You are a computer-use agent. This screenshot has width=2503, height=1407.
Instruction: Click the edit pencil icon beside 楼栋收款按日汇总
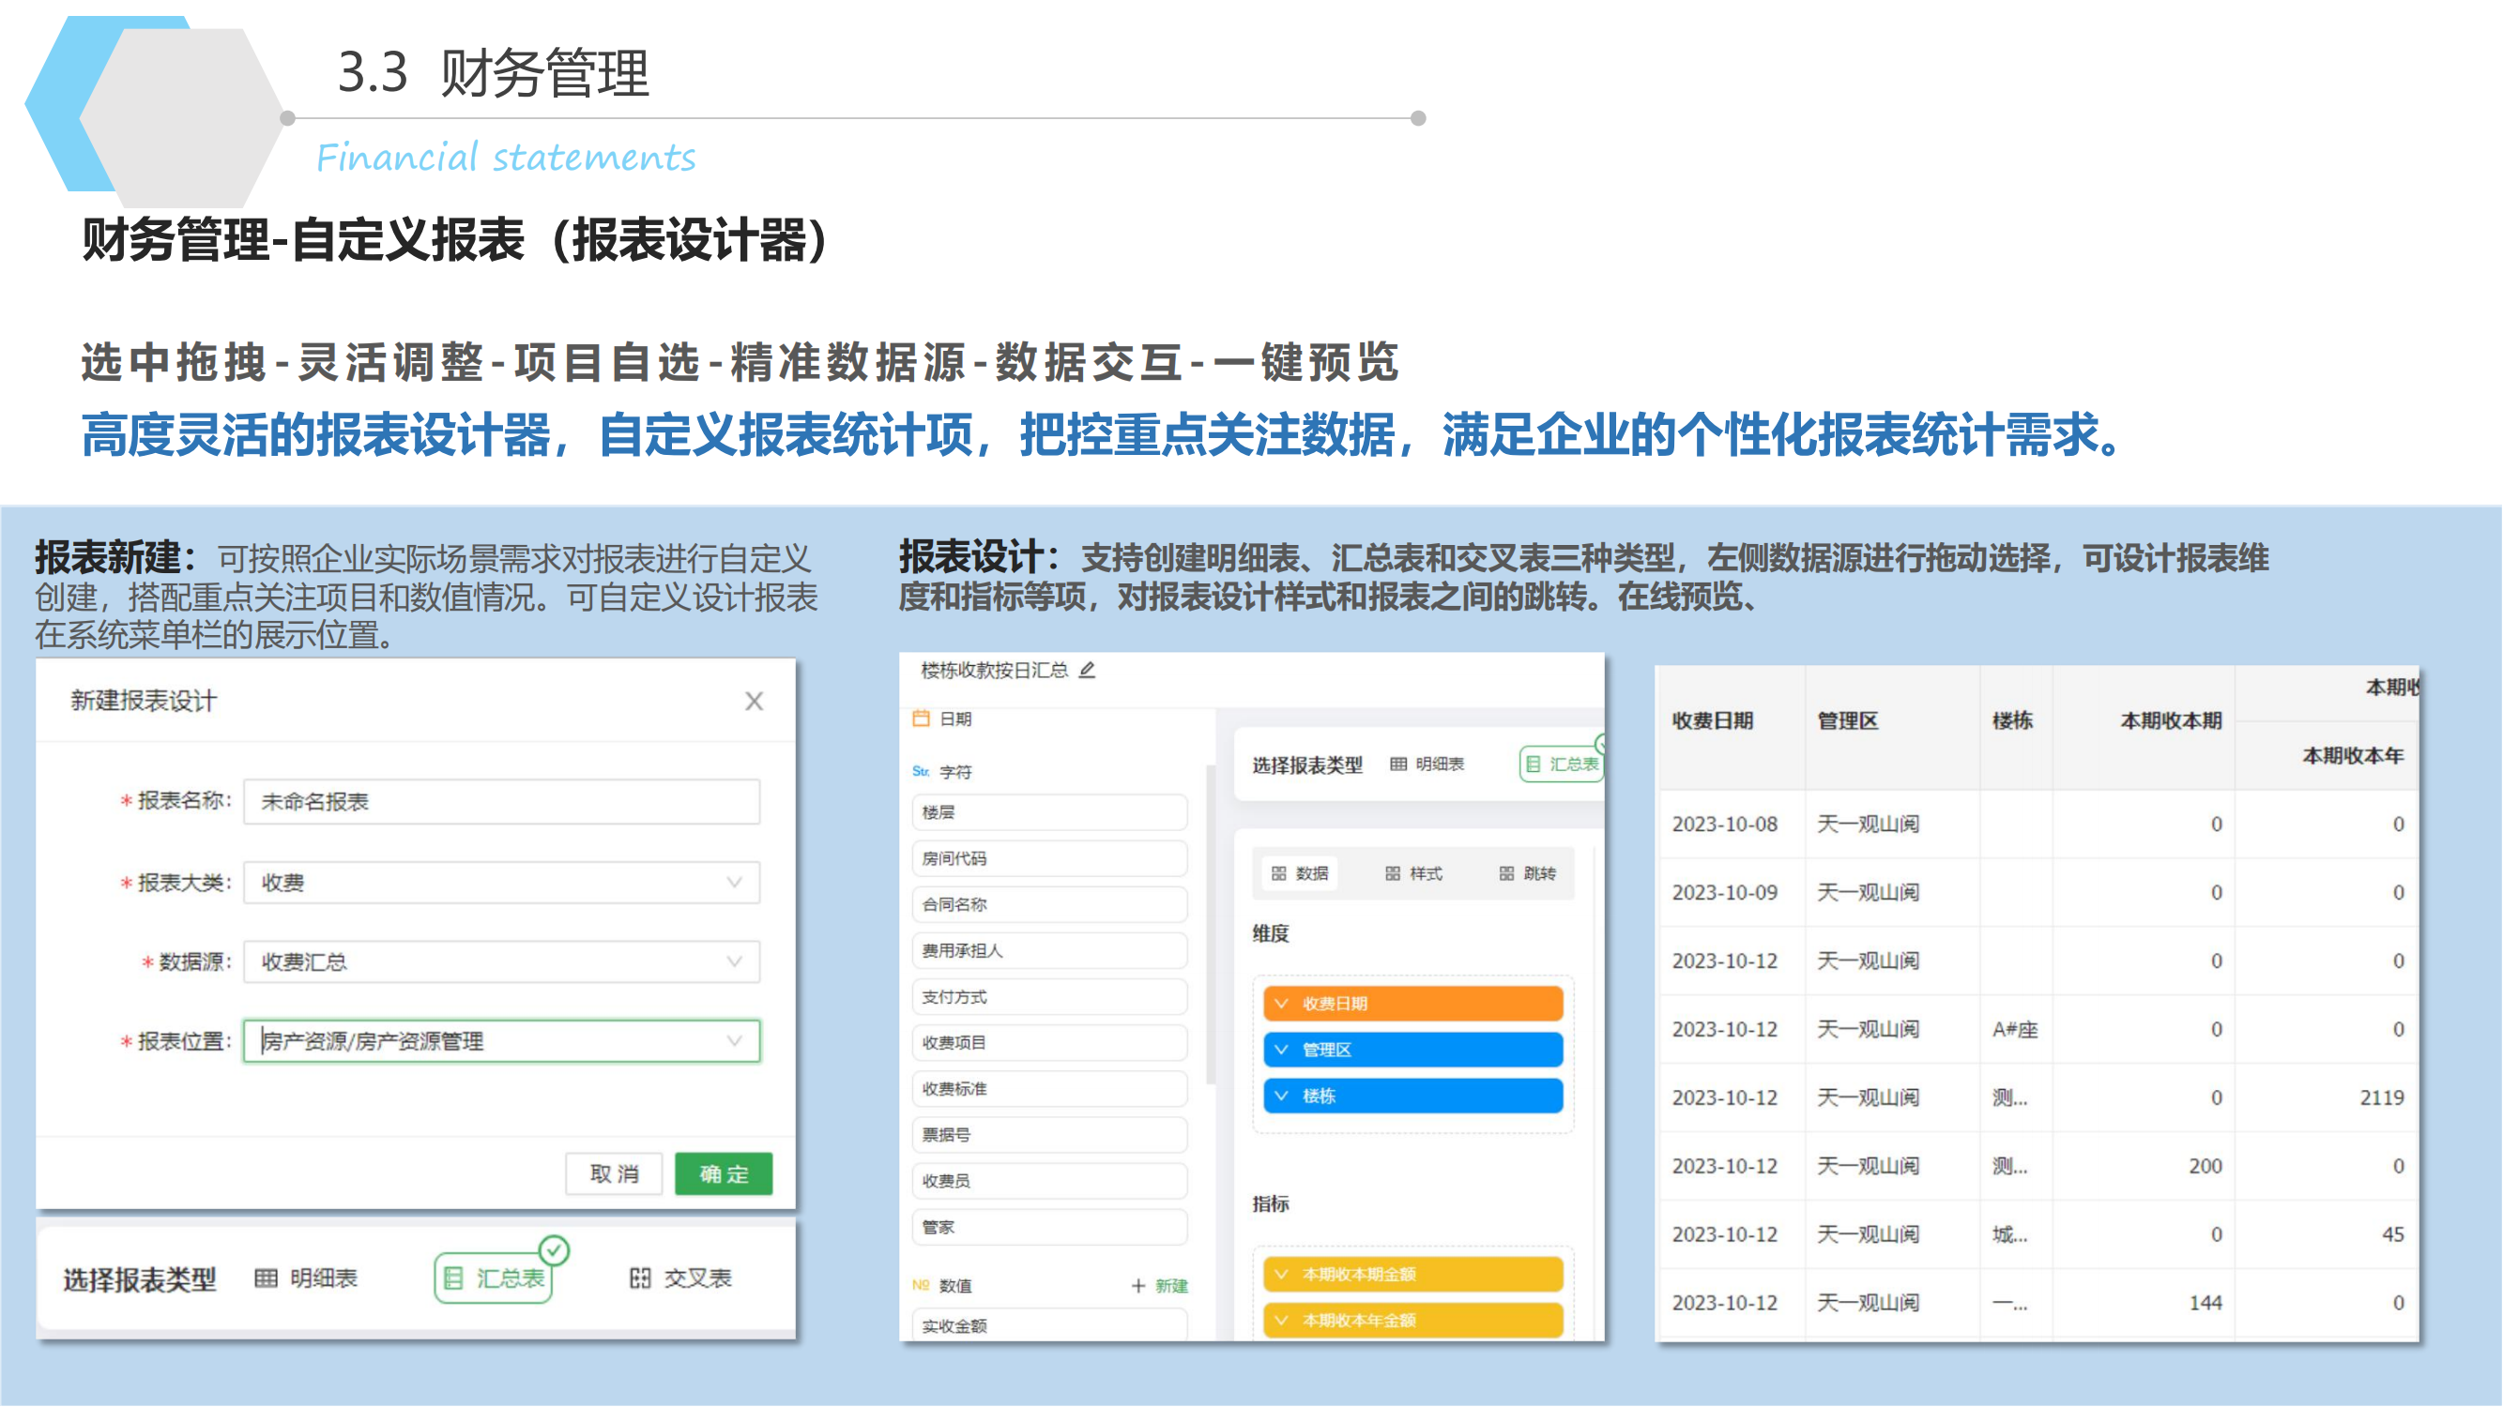1088,670
